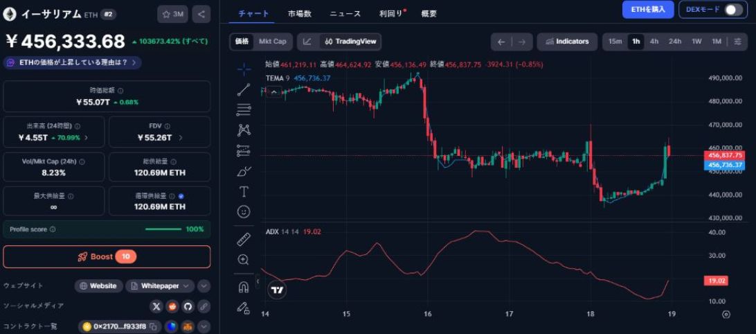Open the チャート tab
756x334 pixels.
253,14
